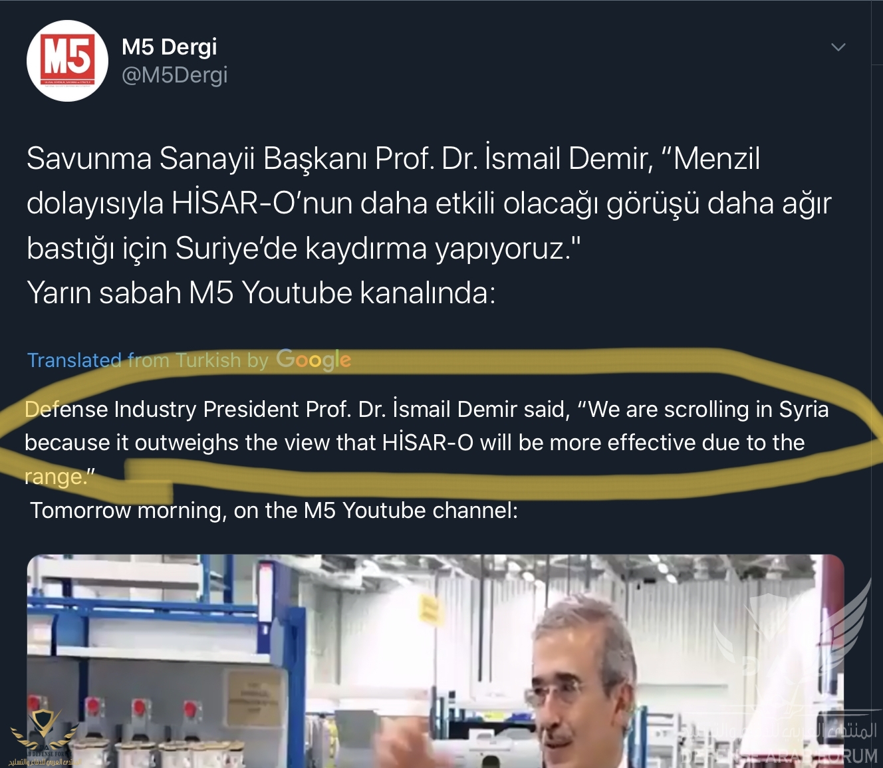Image resolution: width=883 pixels, height=768 pixels.
Task: Click the Google logo in translation credit
Action: [x=313, y=360]
